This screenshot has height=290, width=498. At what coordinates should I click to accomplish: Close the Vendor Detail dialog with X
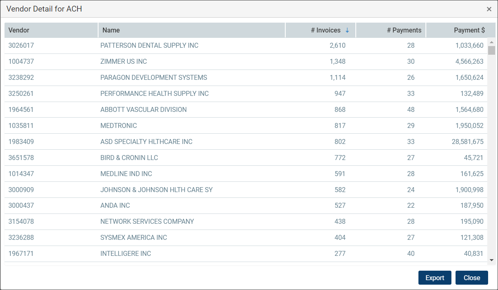pos(489,9)
